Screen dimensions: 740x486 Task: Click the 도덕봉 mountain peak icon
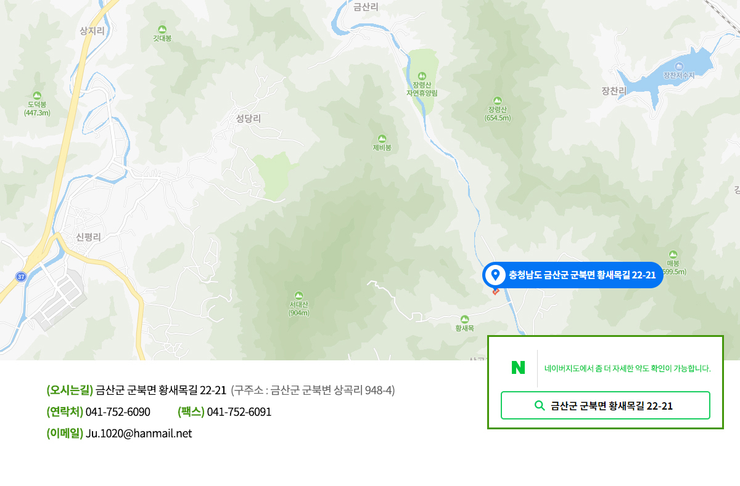coord(37,95)
